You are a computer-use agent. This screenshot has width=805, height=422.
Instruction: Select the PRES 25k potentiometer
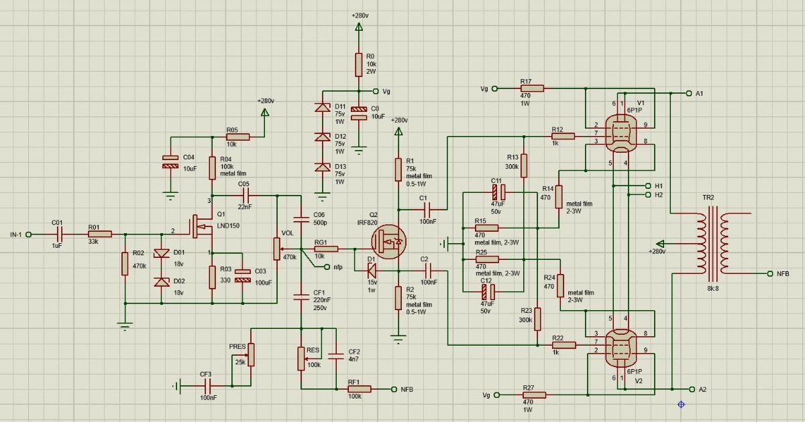click(251, 354)
